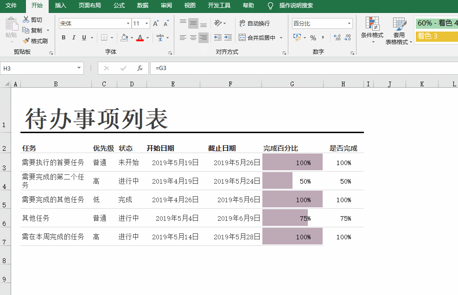Switch to Formulas (公式) tab

tap(119, 6)
